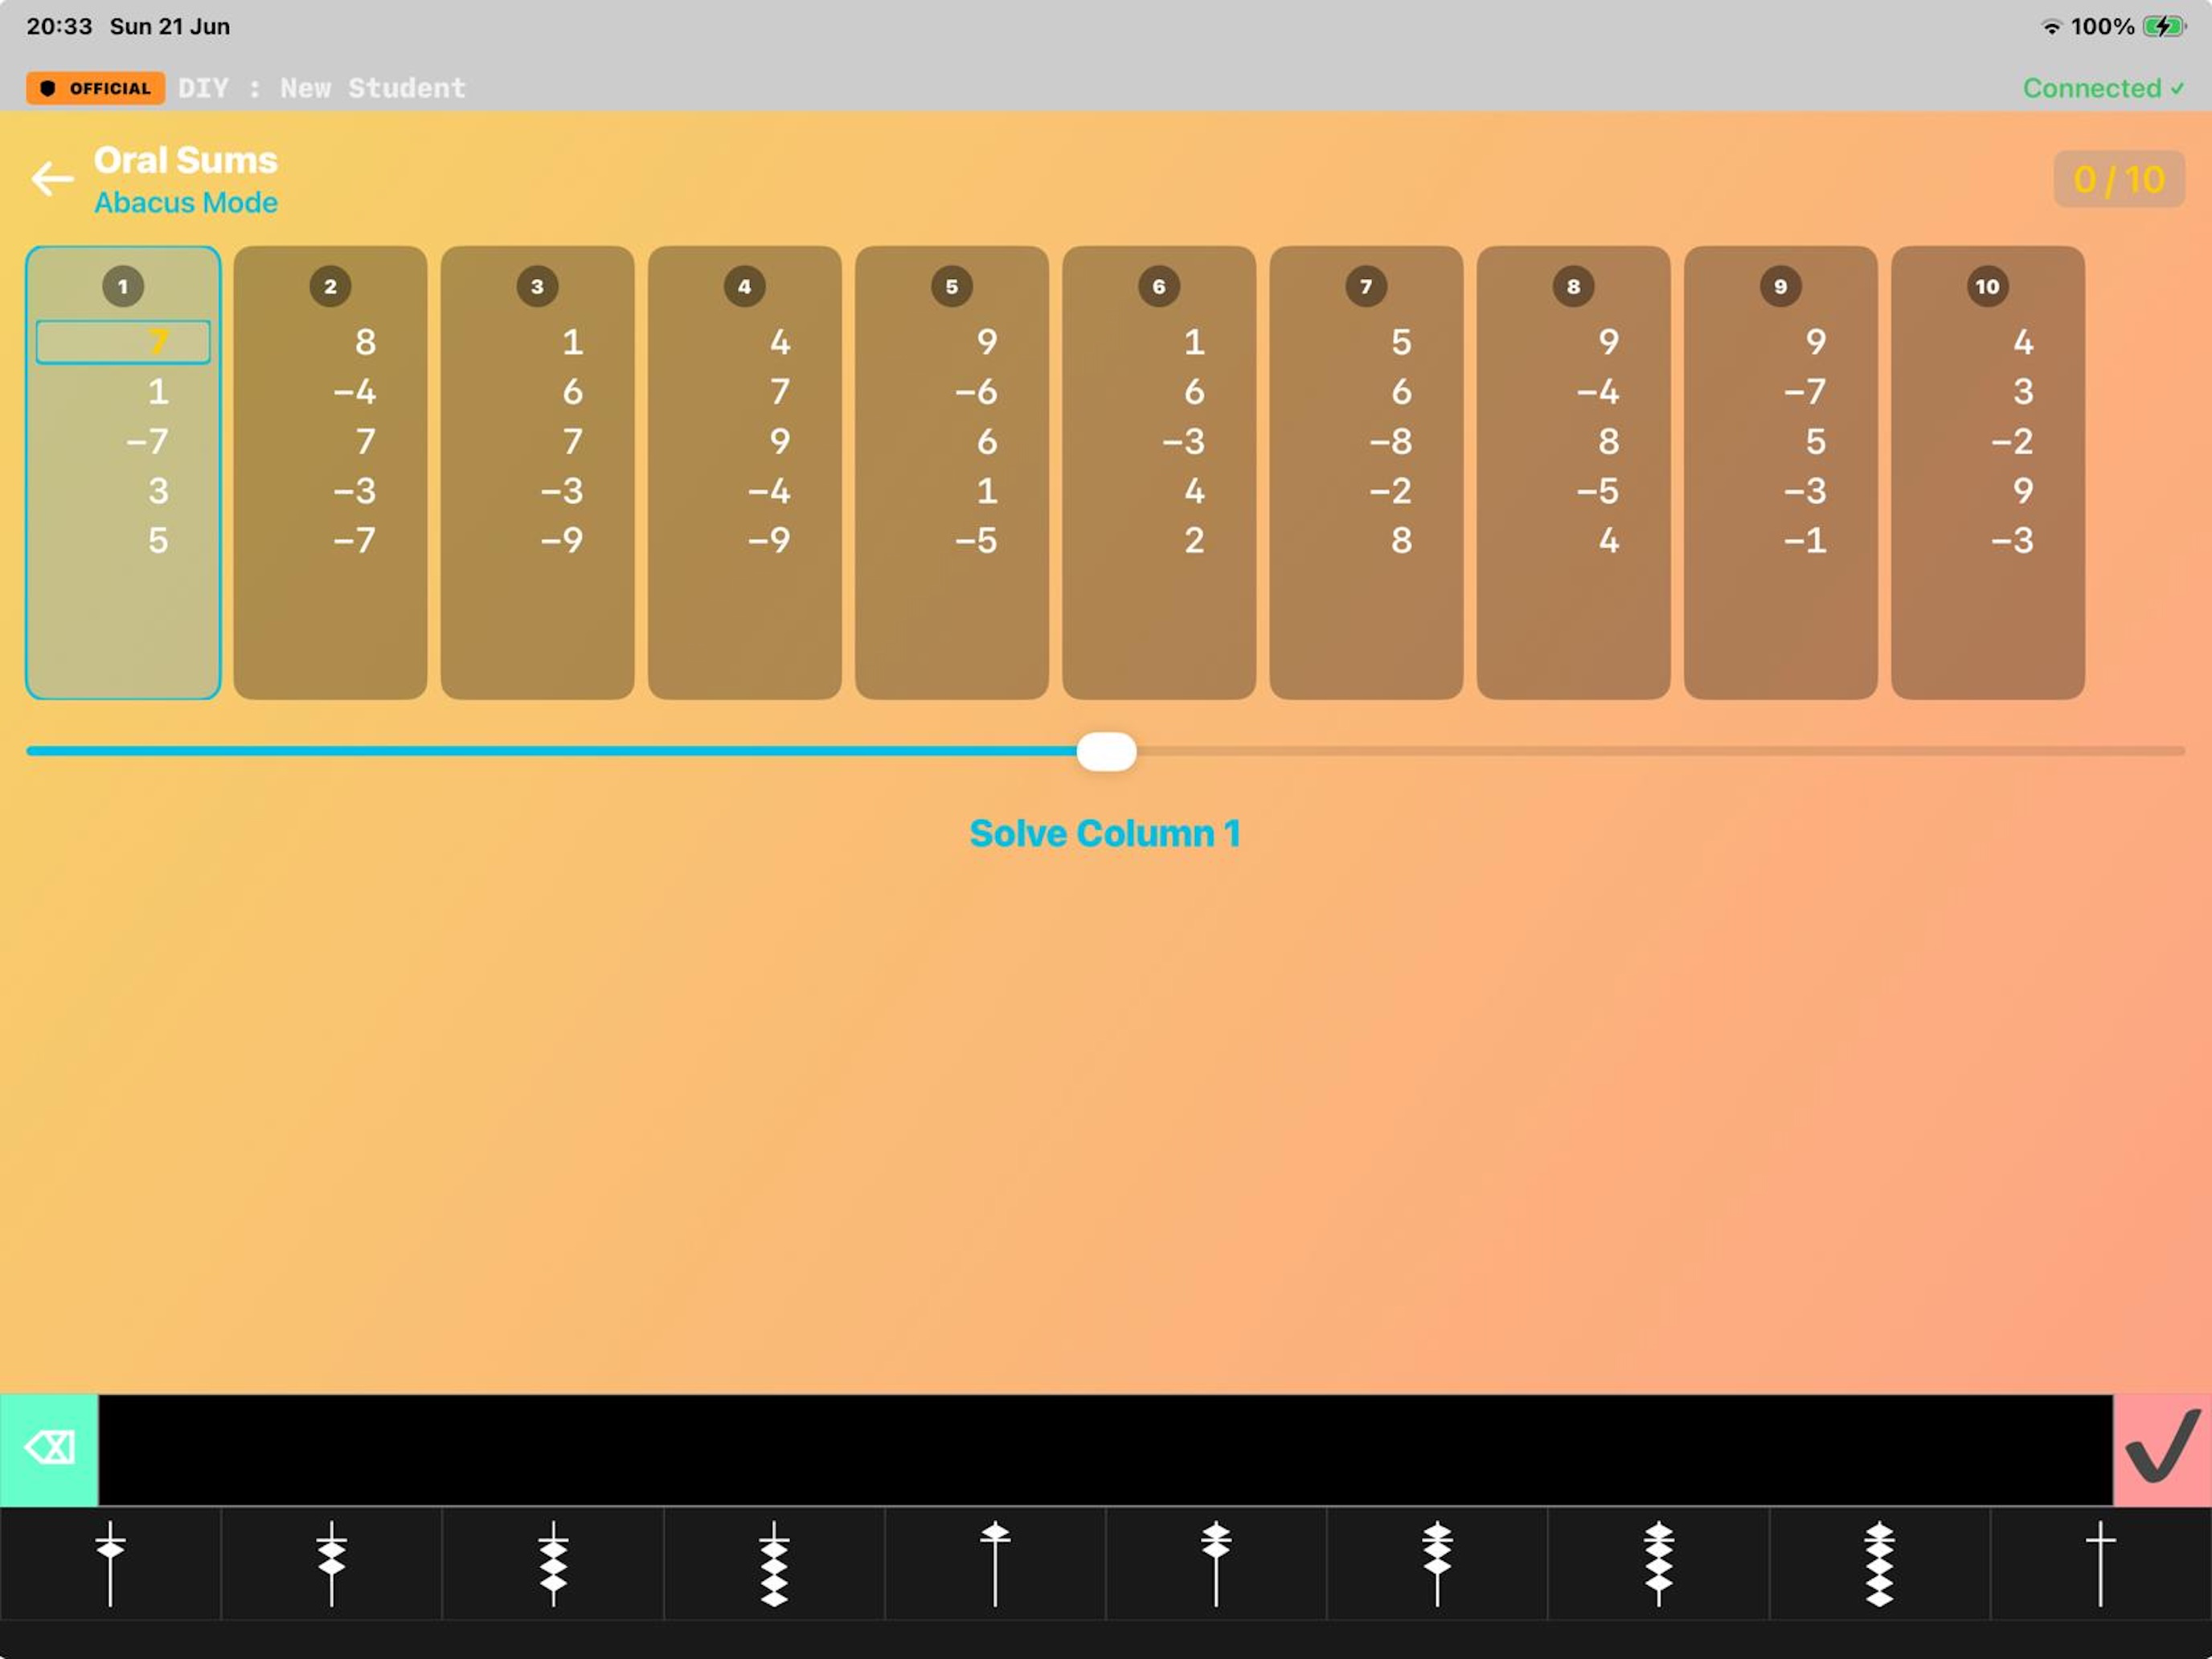2212x1659 pixels.
Task: Open column 2 sum card
Action: pyautogui.click(x=330, y=472)
